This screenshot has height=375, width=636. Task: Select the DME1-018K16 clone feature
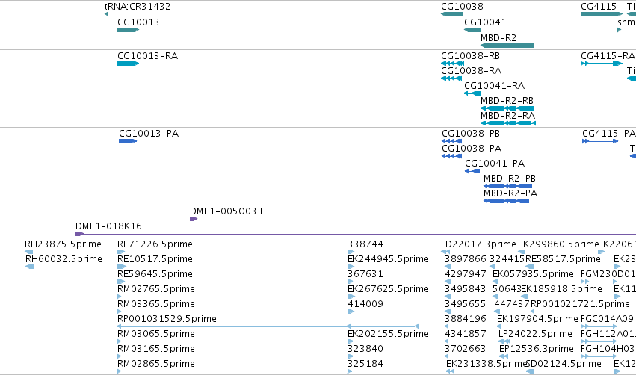point(356,234)
